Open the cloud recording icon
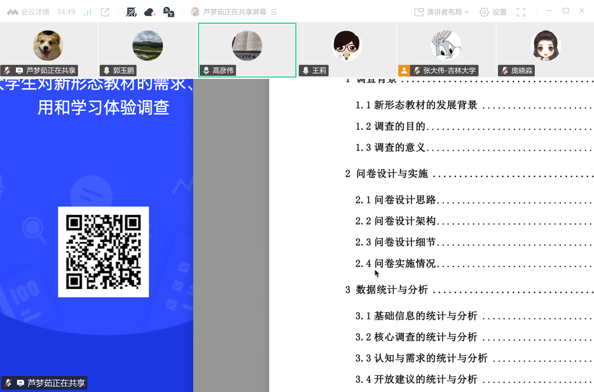The height and width of the screenshot is (392, 594). tap(149, 12)
